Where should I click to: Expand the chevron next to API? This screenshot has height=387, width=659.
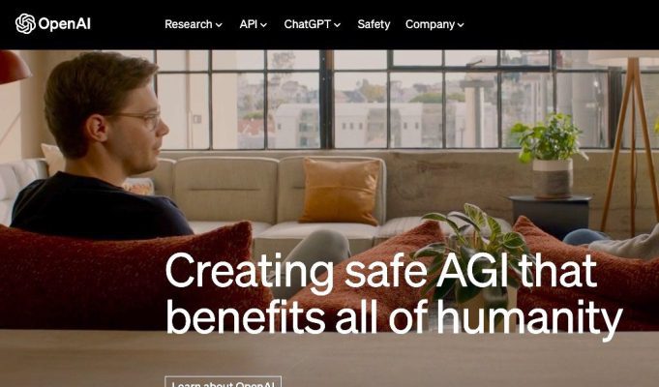[x=263, y=25]
